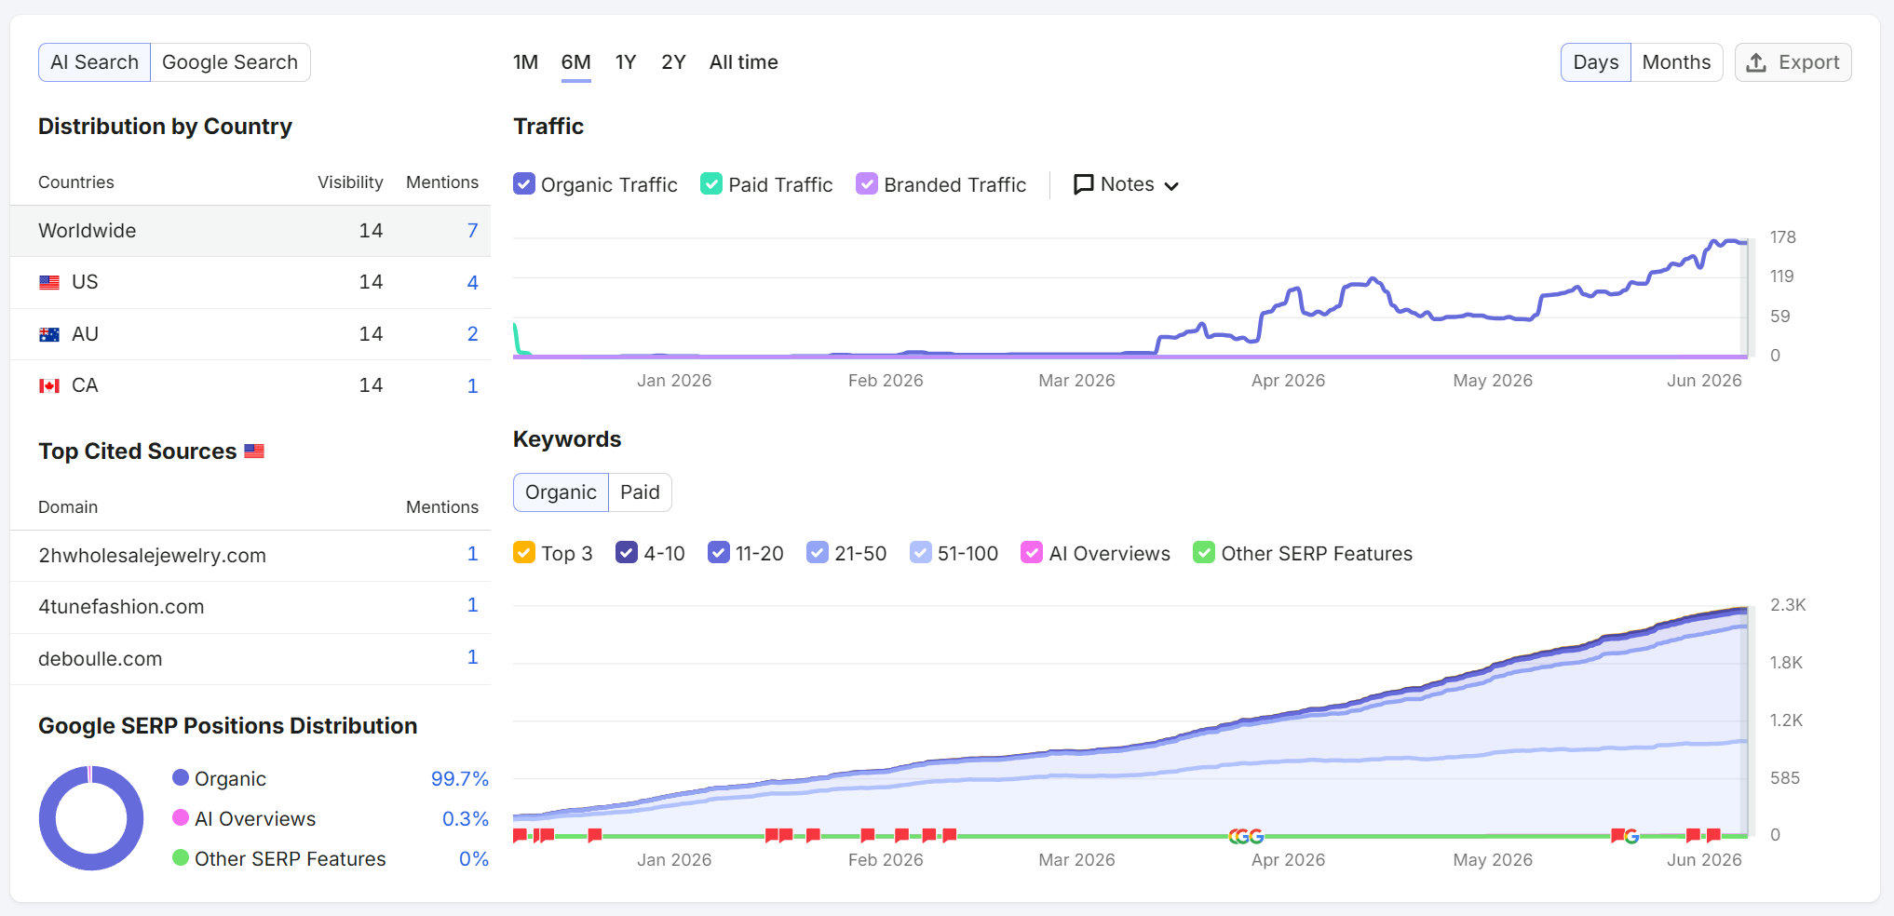Click the Export upload icon

point(1756,62)
